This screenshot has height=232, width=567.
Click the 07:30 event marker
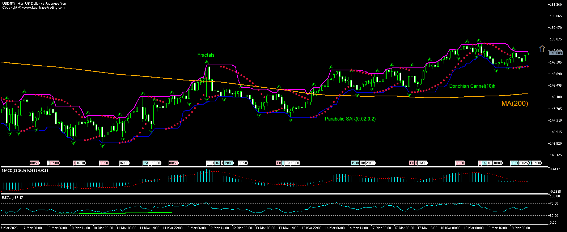[537, 163]
